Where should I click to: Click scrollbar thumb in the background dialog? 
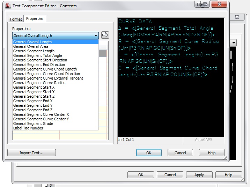point(231,55)
